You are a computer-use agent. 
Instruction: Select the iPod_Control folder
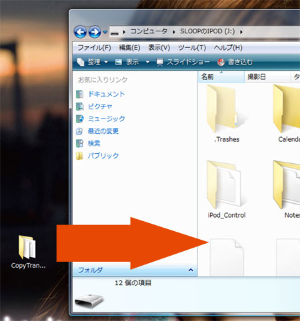pos(227,189)
